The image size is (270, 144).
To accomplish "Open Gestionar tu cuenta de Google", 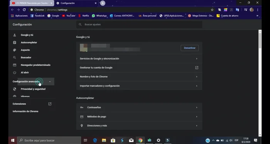I will pyautogui.click(x=139, y=68).
